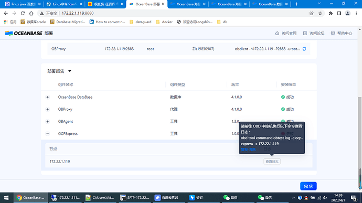
Task: Expand the OBProxy component row
Action: click(x=48, y=109)
